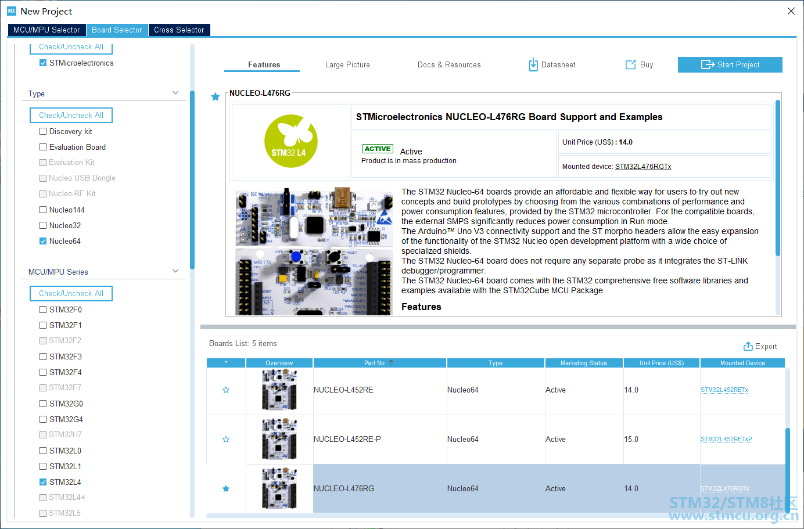Click Check/Uncheck All above STMicroelectronics
804x529 pixels.
click(71, 47)
